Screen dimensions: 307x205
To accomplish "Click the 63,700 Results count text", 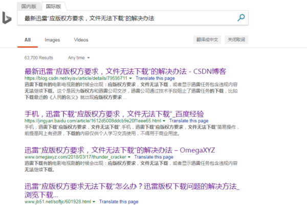I will (x=38, y=58).
